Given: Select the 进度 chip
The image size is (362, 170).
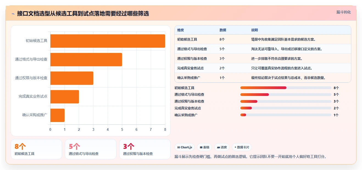Looking at the screenshot, I should pyautogui.click(x=222, y=147).
